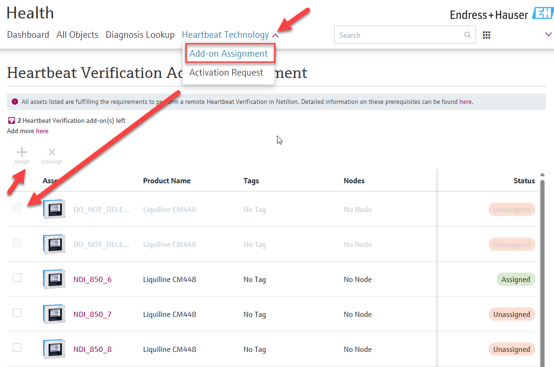Open the apps grid icon

[x=486, y=35]
